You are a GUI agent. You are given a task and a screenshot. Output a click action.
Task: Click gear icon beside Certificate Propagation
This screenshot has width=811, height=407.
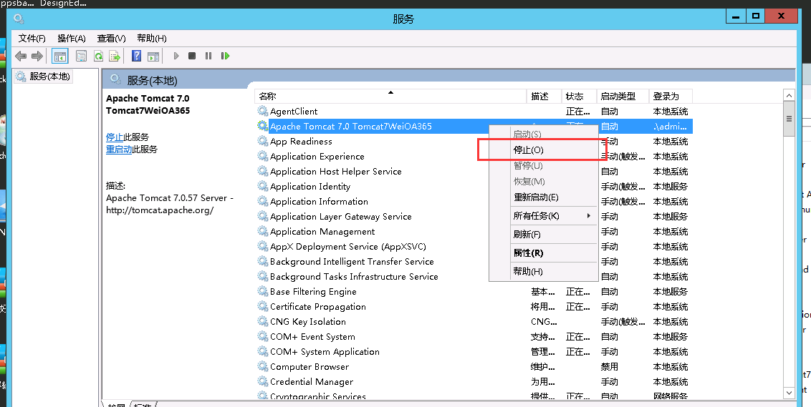point(263,306)
